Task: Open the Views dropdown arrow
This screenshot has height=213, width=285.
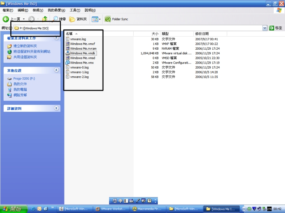Action: click(x=100, y=19)
